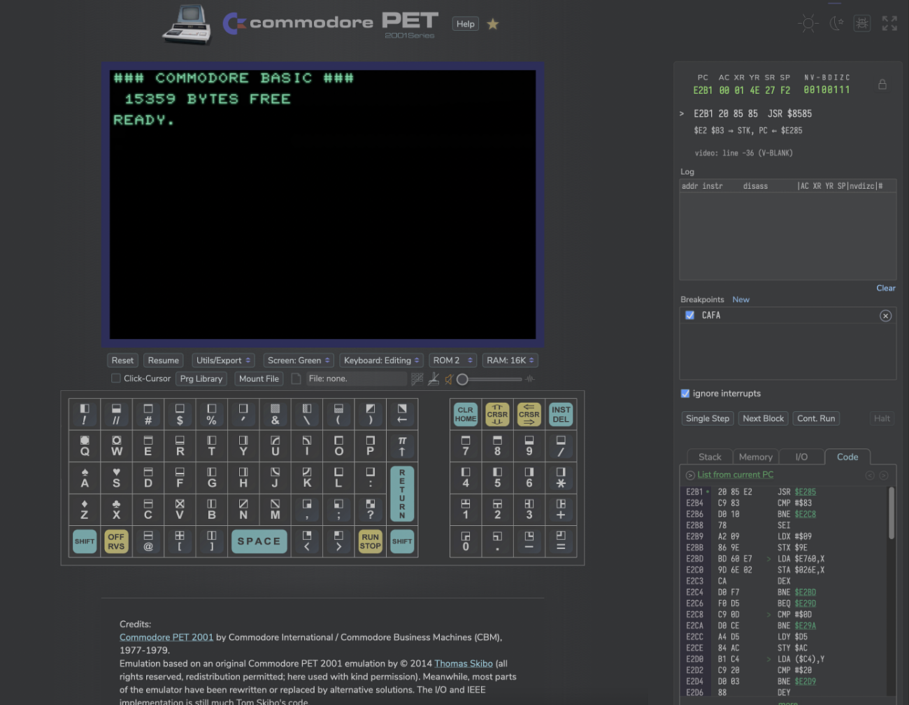The image size is (909, 705).
Task: Uncheck the CAFA breakpoint checkbox
Action: (689, 315)
